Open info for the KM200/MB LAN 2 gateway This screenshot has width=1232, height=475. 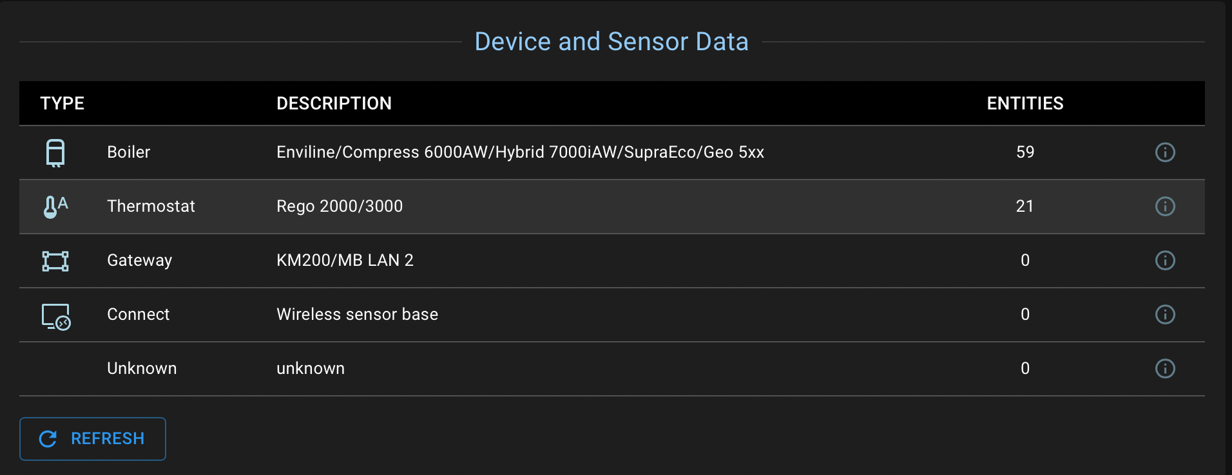tap(1166, 261)
